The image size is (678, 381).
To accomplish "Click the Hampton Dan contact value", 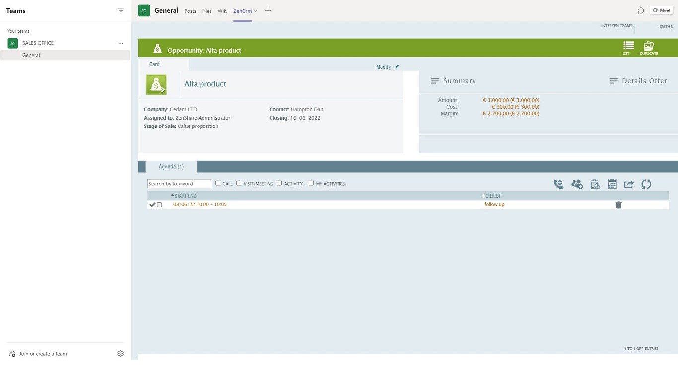I will tap(307, 109).
